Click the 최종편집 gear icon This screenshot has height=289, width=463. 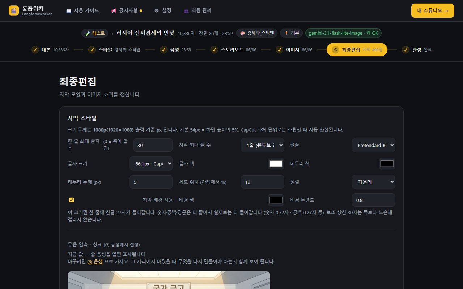(336, 50)
